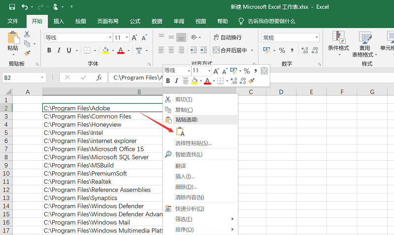394x235 pixels.
Task: Click the insert function fx button
Action: pyautogui.click(x=99, y=78)
